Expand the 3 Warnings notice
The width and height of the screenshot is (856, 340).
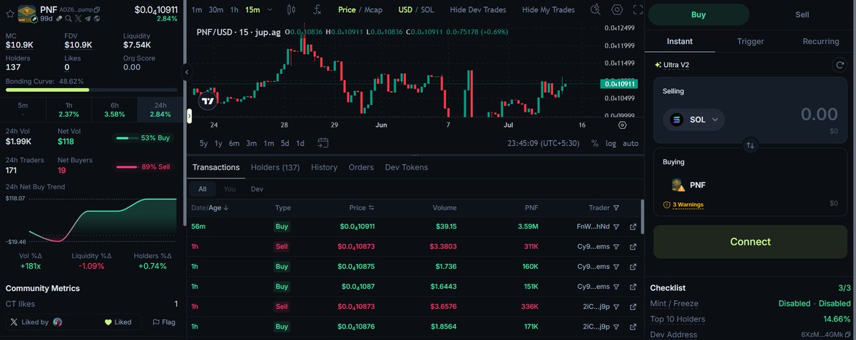[x=683, y=205]
